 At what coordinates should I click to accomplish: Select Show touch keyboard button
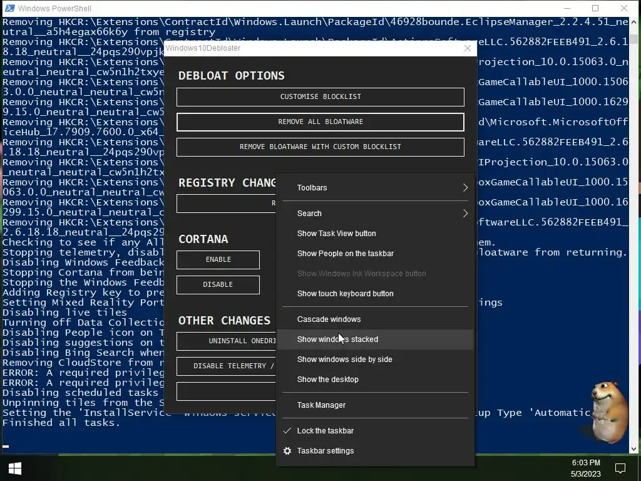(376, 294)
